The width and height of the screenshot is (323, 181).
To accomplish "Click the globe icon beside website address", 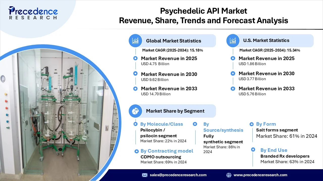I will (x=229, y=175).
